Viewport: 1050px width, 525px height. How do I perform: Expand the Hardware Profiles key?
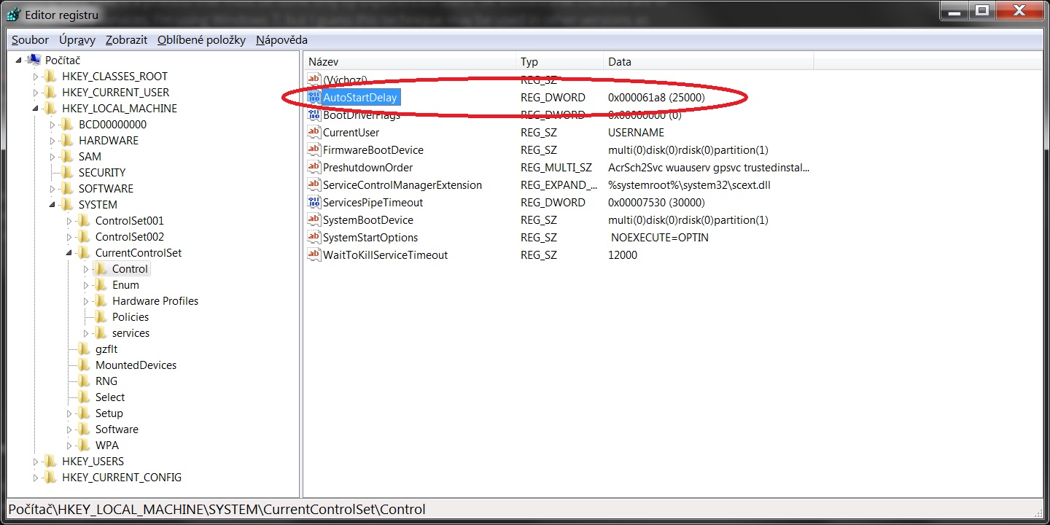[x=86, y=301]
